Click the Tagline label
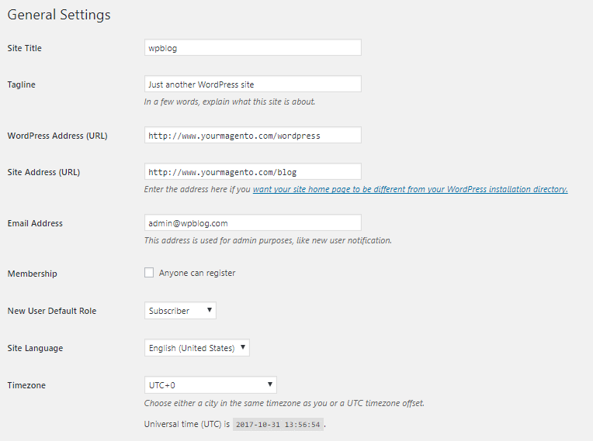The image size is (593, 441). 22,84
